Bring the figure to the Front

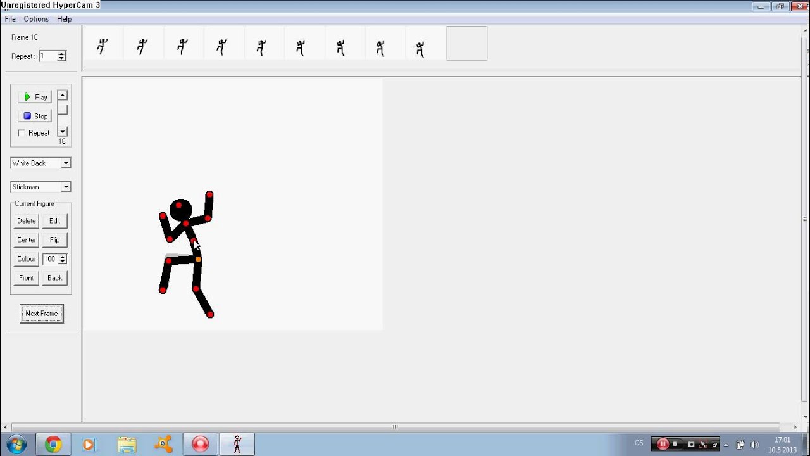click(x=27, y=278)
